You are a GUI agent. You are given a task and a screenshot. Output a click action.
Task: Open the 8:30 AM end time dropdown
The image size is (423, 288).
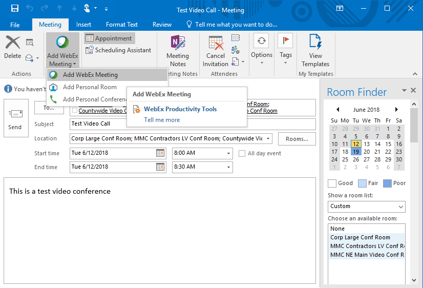pyautogui.click(x=228, y=168)
